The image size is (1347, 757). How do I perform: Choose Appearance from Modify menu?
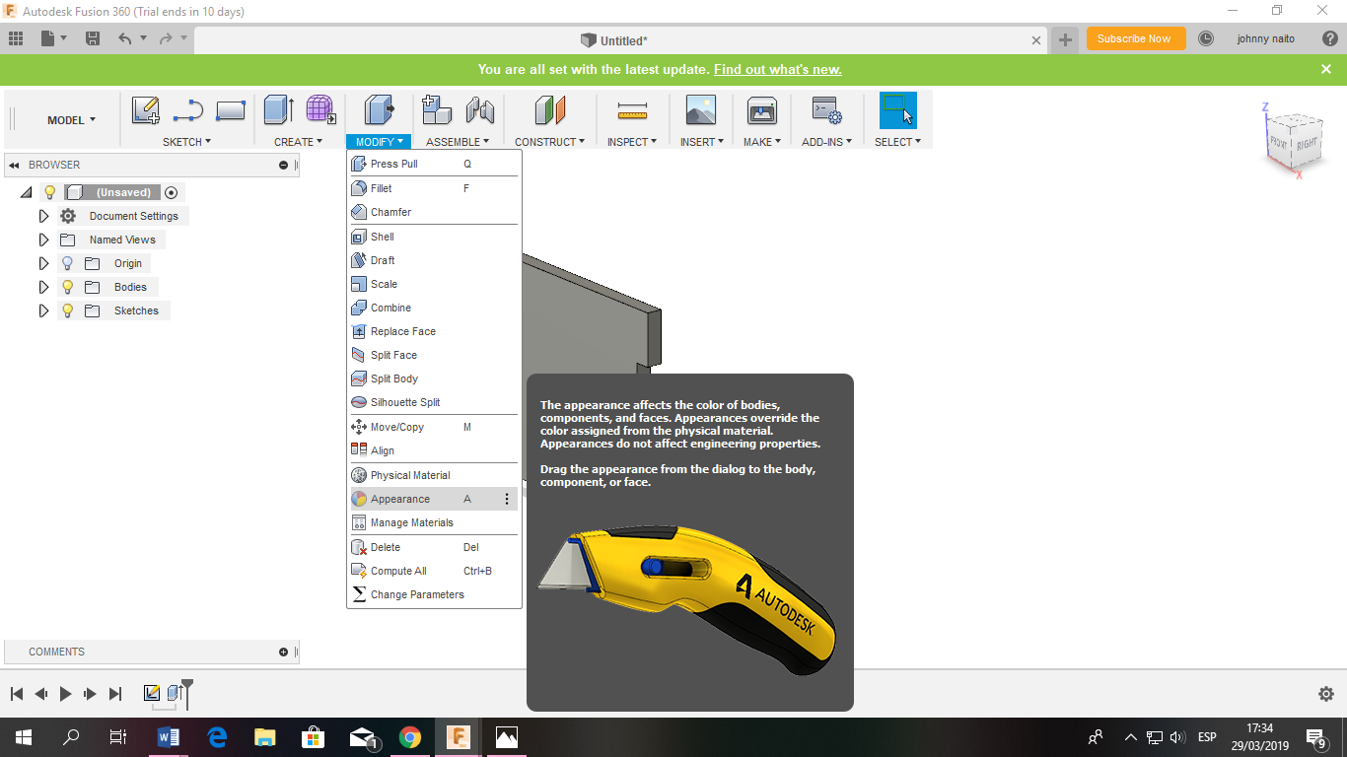pos(434,499)
